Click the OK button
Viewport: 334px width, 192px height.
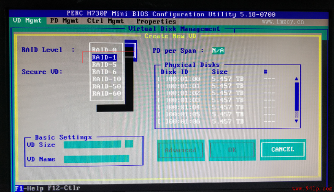click(x=232, y=150)
